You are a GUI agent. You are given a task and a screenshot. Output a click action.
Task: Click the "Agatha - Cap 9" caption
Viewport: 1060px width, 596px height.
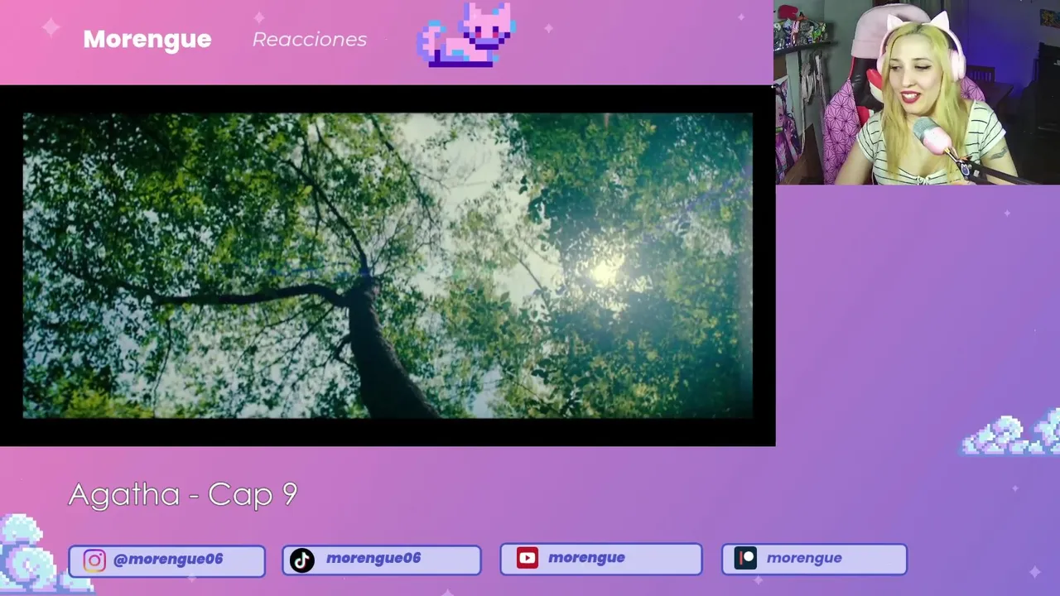[x=183, y=494]
